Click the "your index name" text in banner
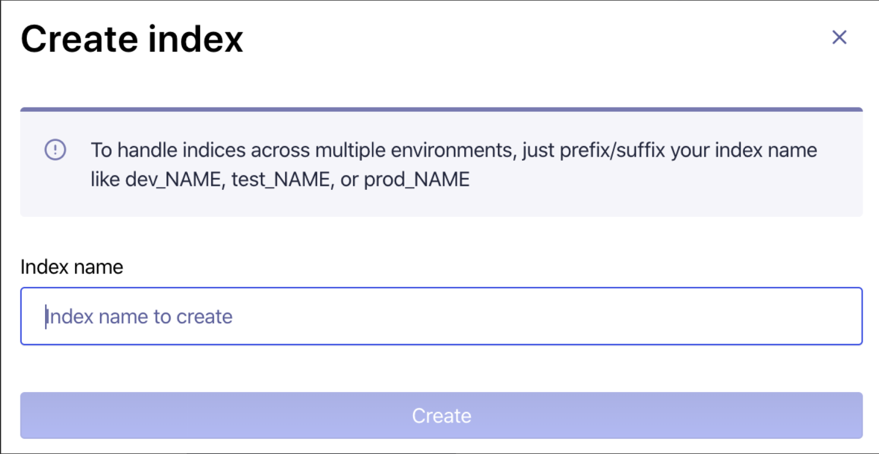 (x=744, y=151)
